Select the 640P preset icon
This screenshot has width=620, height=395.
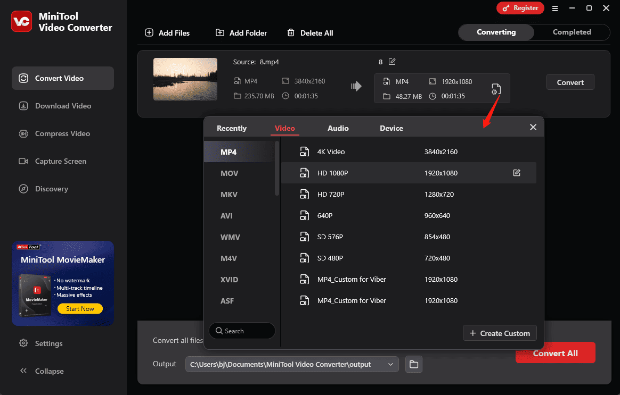[x=304, y=215]
